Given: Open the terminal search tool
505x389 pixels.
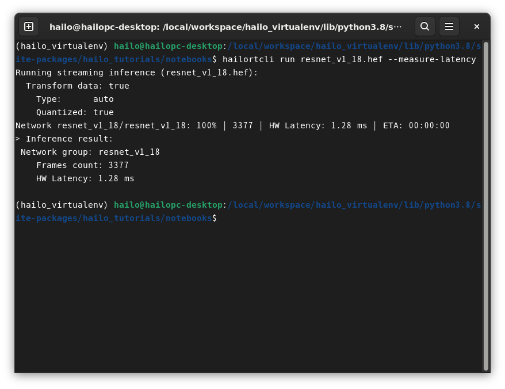Looking at the screenshot, I should [425, 26].
